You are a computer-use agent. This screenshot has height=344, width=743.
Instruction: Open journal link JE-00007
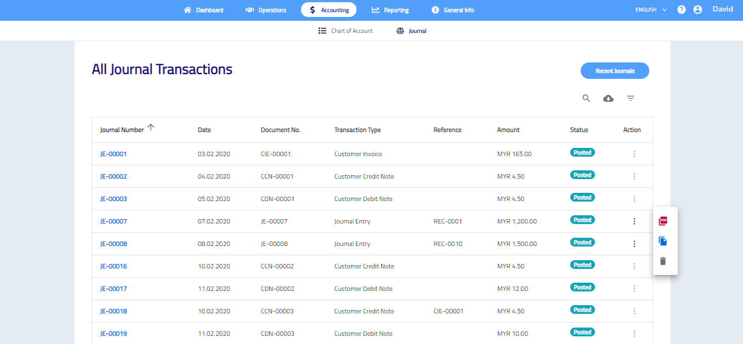tap(114, 221)
